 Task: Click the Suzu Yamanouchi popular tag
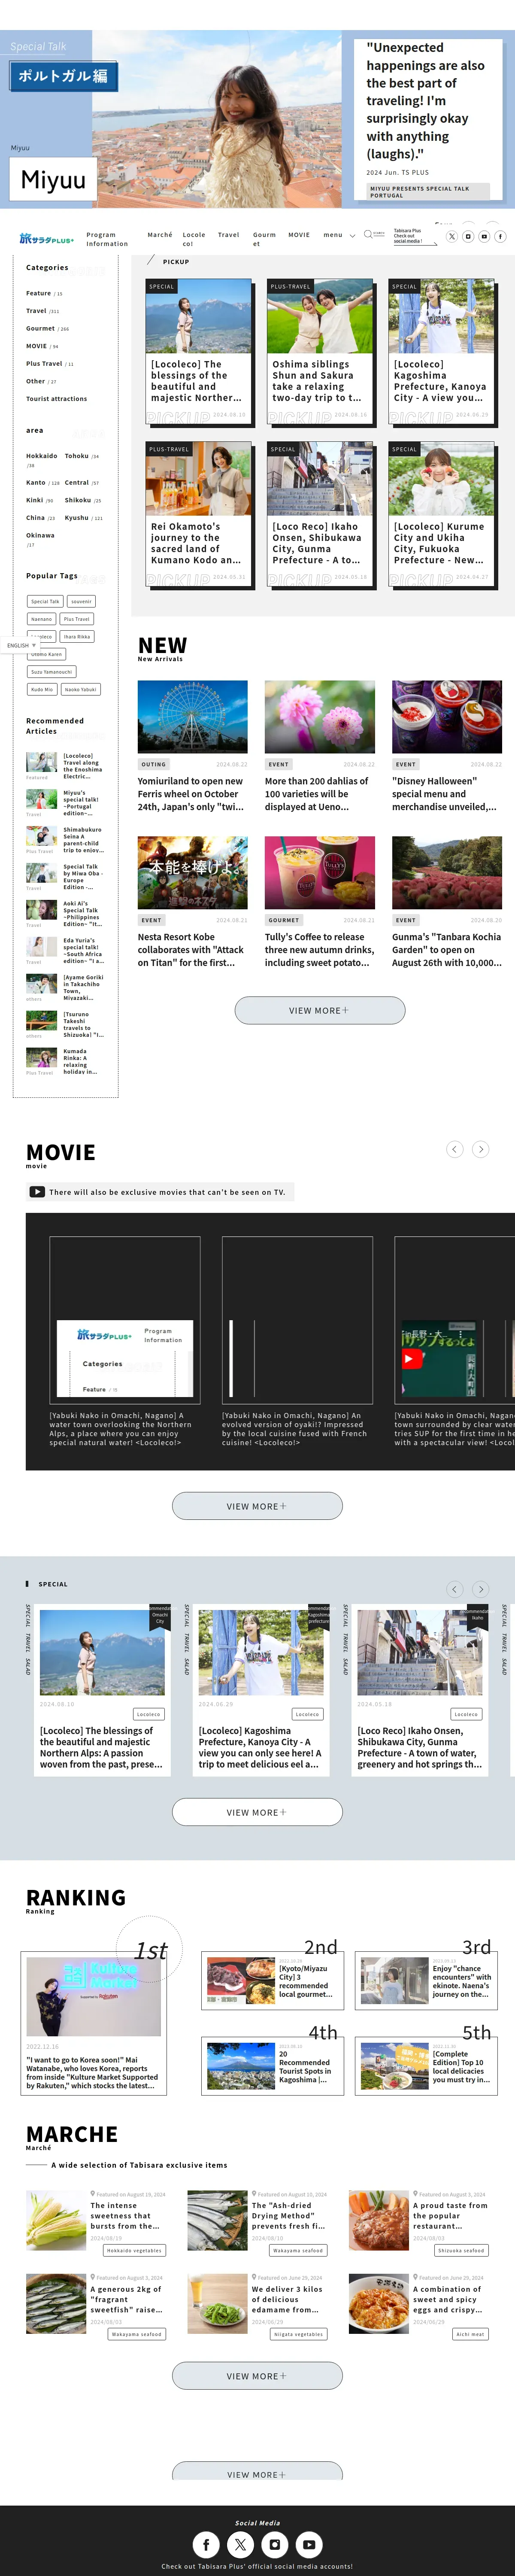tap(51, 672)
